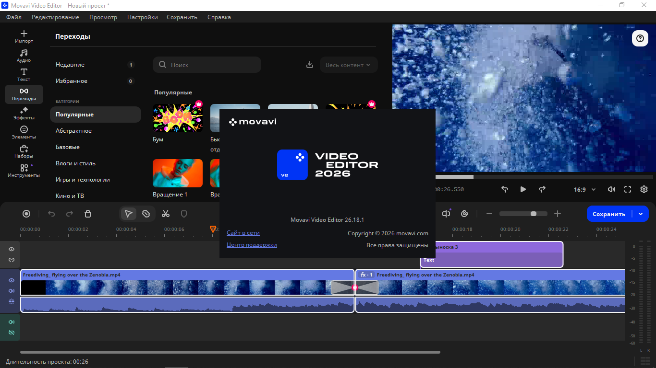The width and height of the screenshot is (656, 368).
Task: Select the Базовые category
Action: [96, 147]
